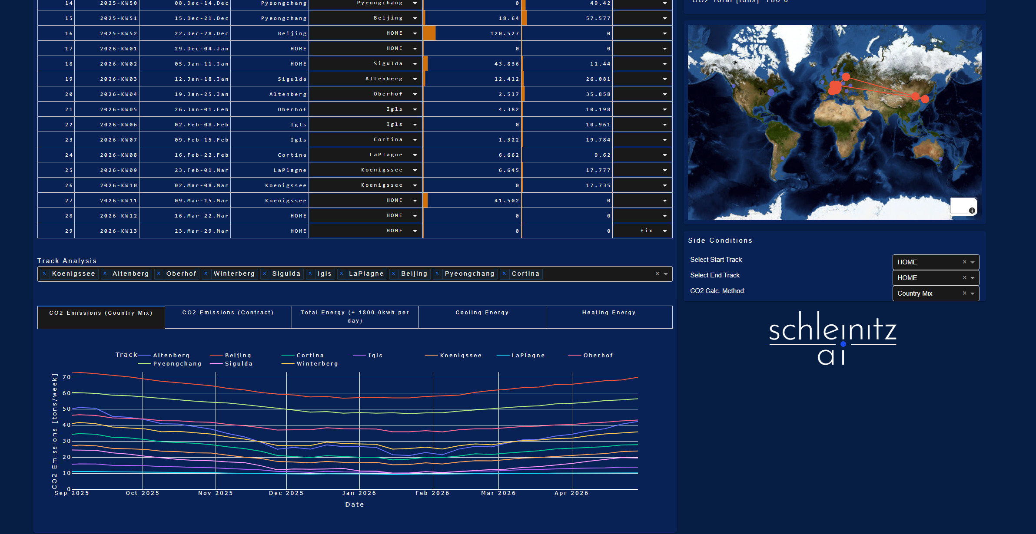Remove the Oberhof tag from Track Analysis

(159, 274)
